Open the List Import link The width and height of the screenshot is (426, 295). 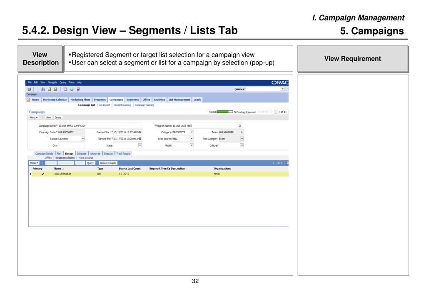[x=105, y=105]
